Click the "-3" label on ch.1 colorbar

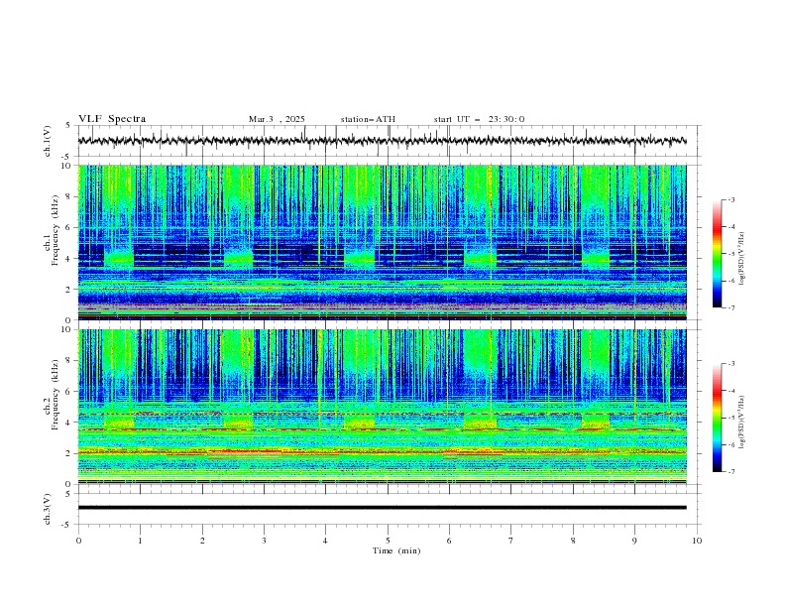[731, 199]
